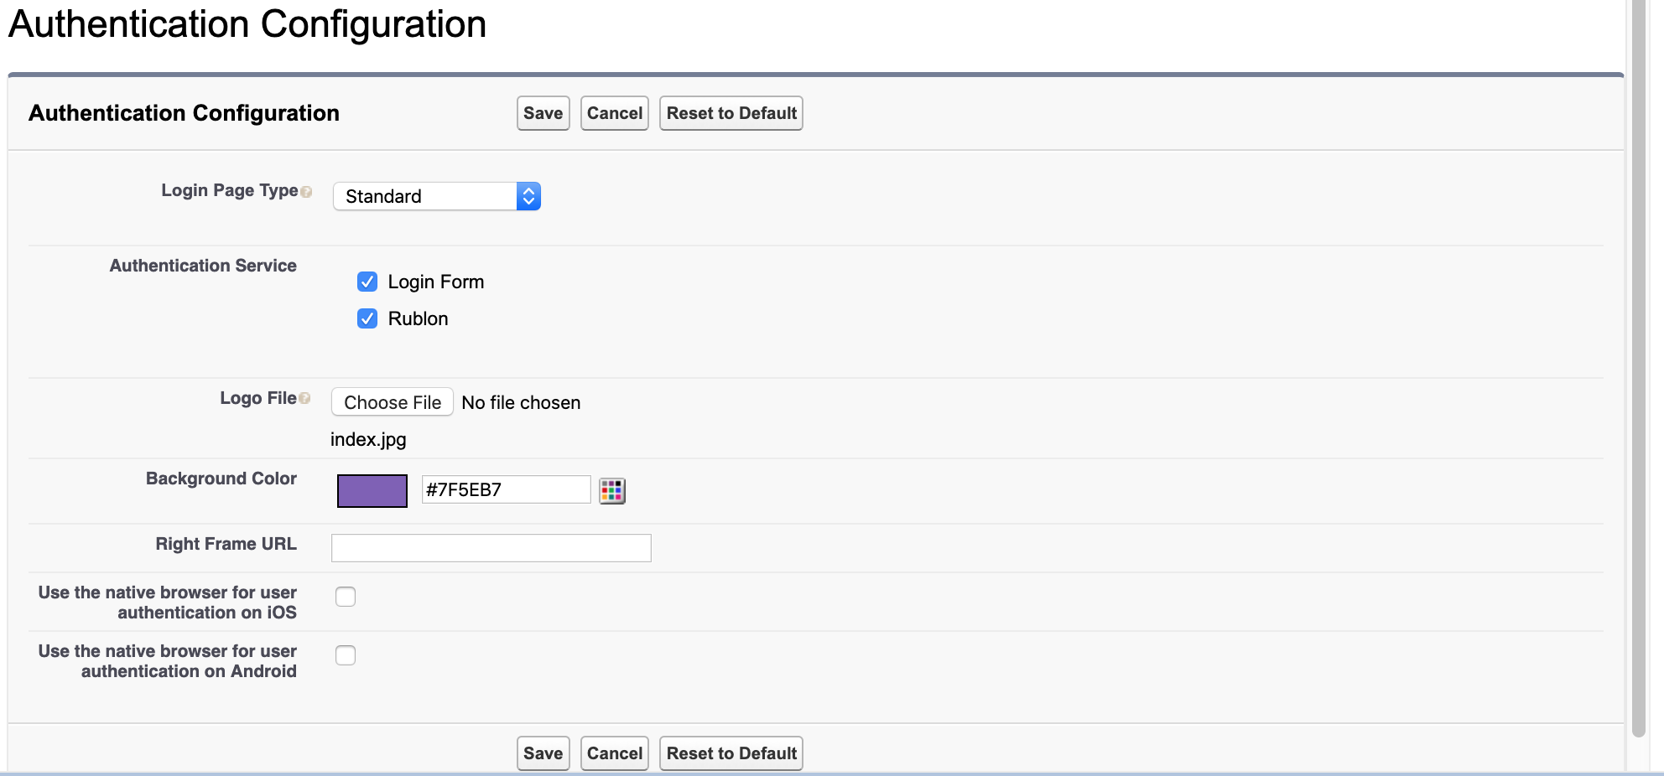Click the purple background color swatch

[372, 490]
